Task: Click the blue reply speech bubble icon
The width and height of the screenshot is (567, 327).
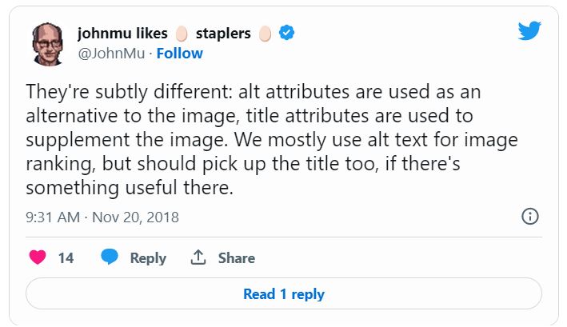Action: pyautogui.click(x=110, y=257)
